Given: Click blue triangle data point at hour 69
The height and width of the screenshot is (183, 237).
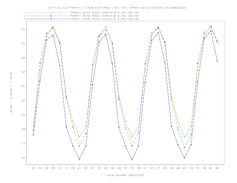Looking at the screenshot, I should pyautogui.click(x=185, y=158).
